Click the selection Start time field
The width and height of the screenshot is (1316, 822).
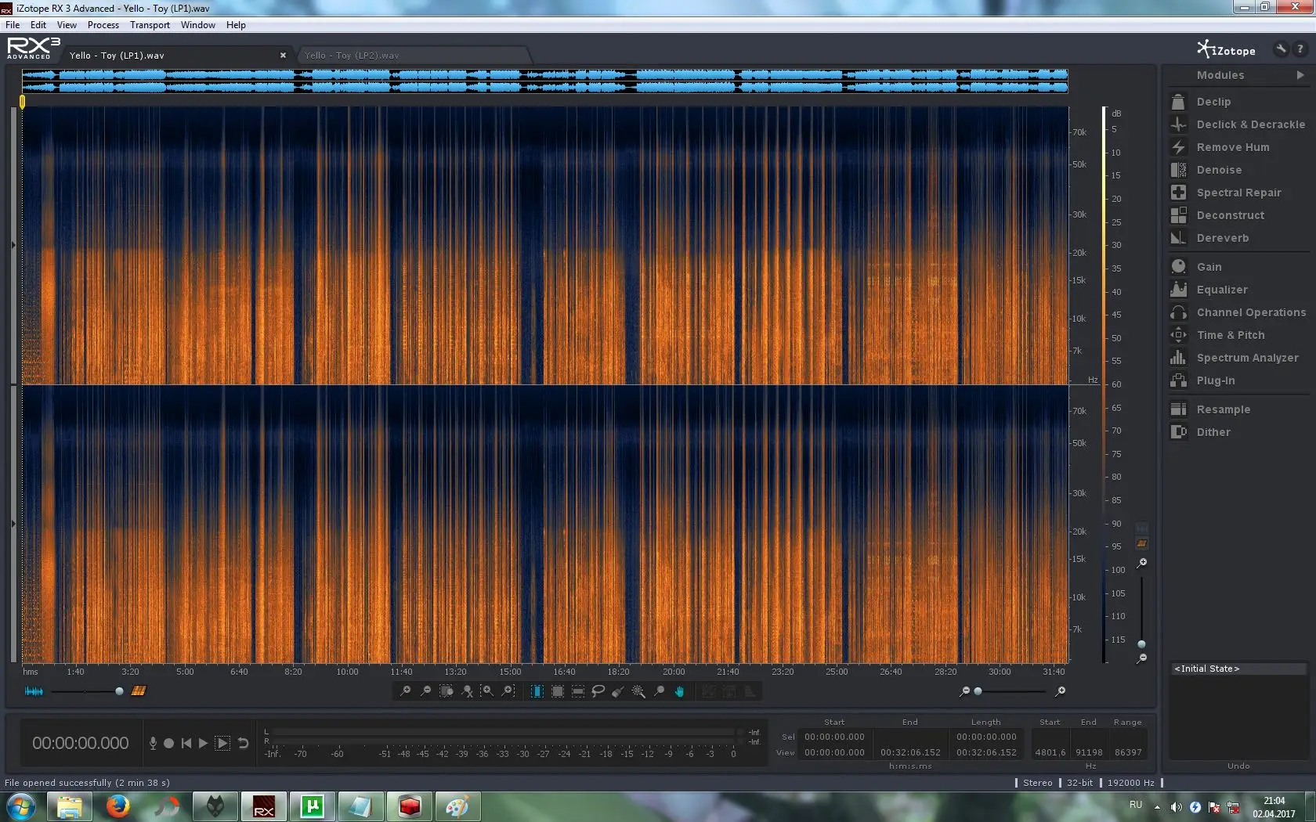click(x=834, y=737)
